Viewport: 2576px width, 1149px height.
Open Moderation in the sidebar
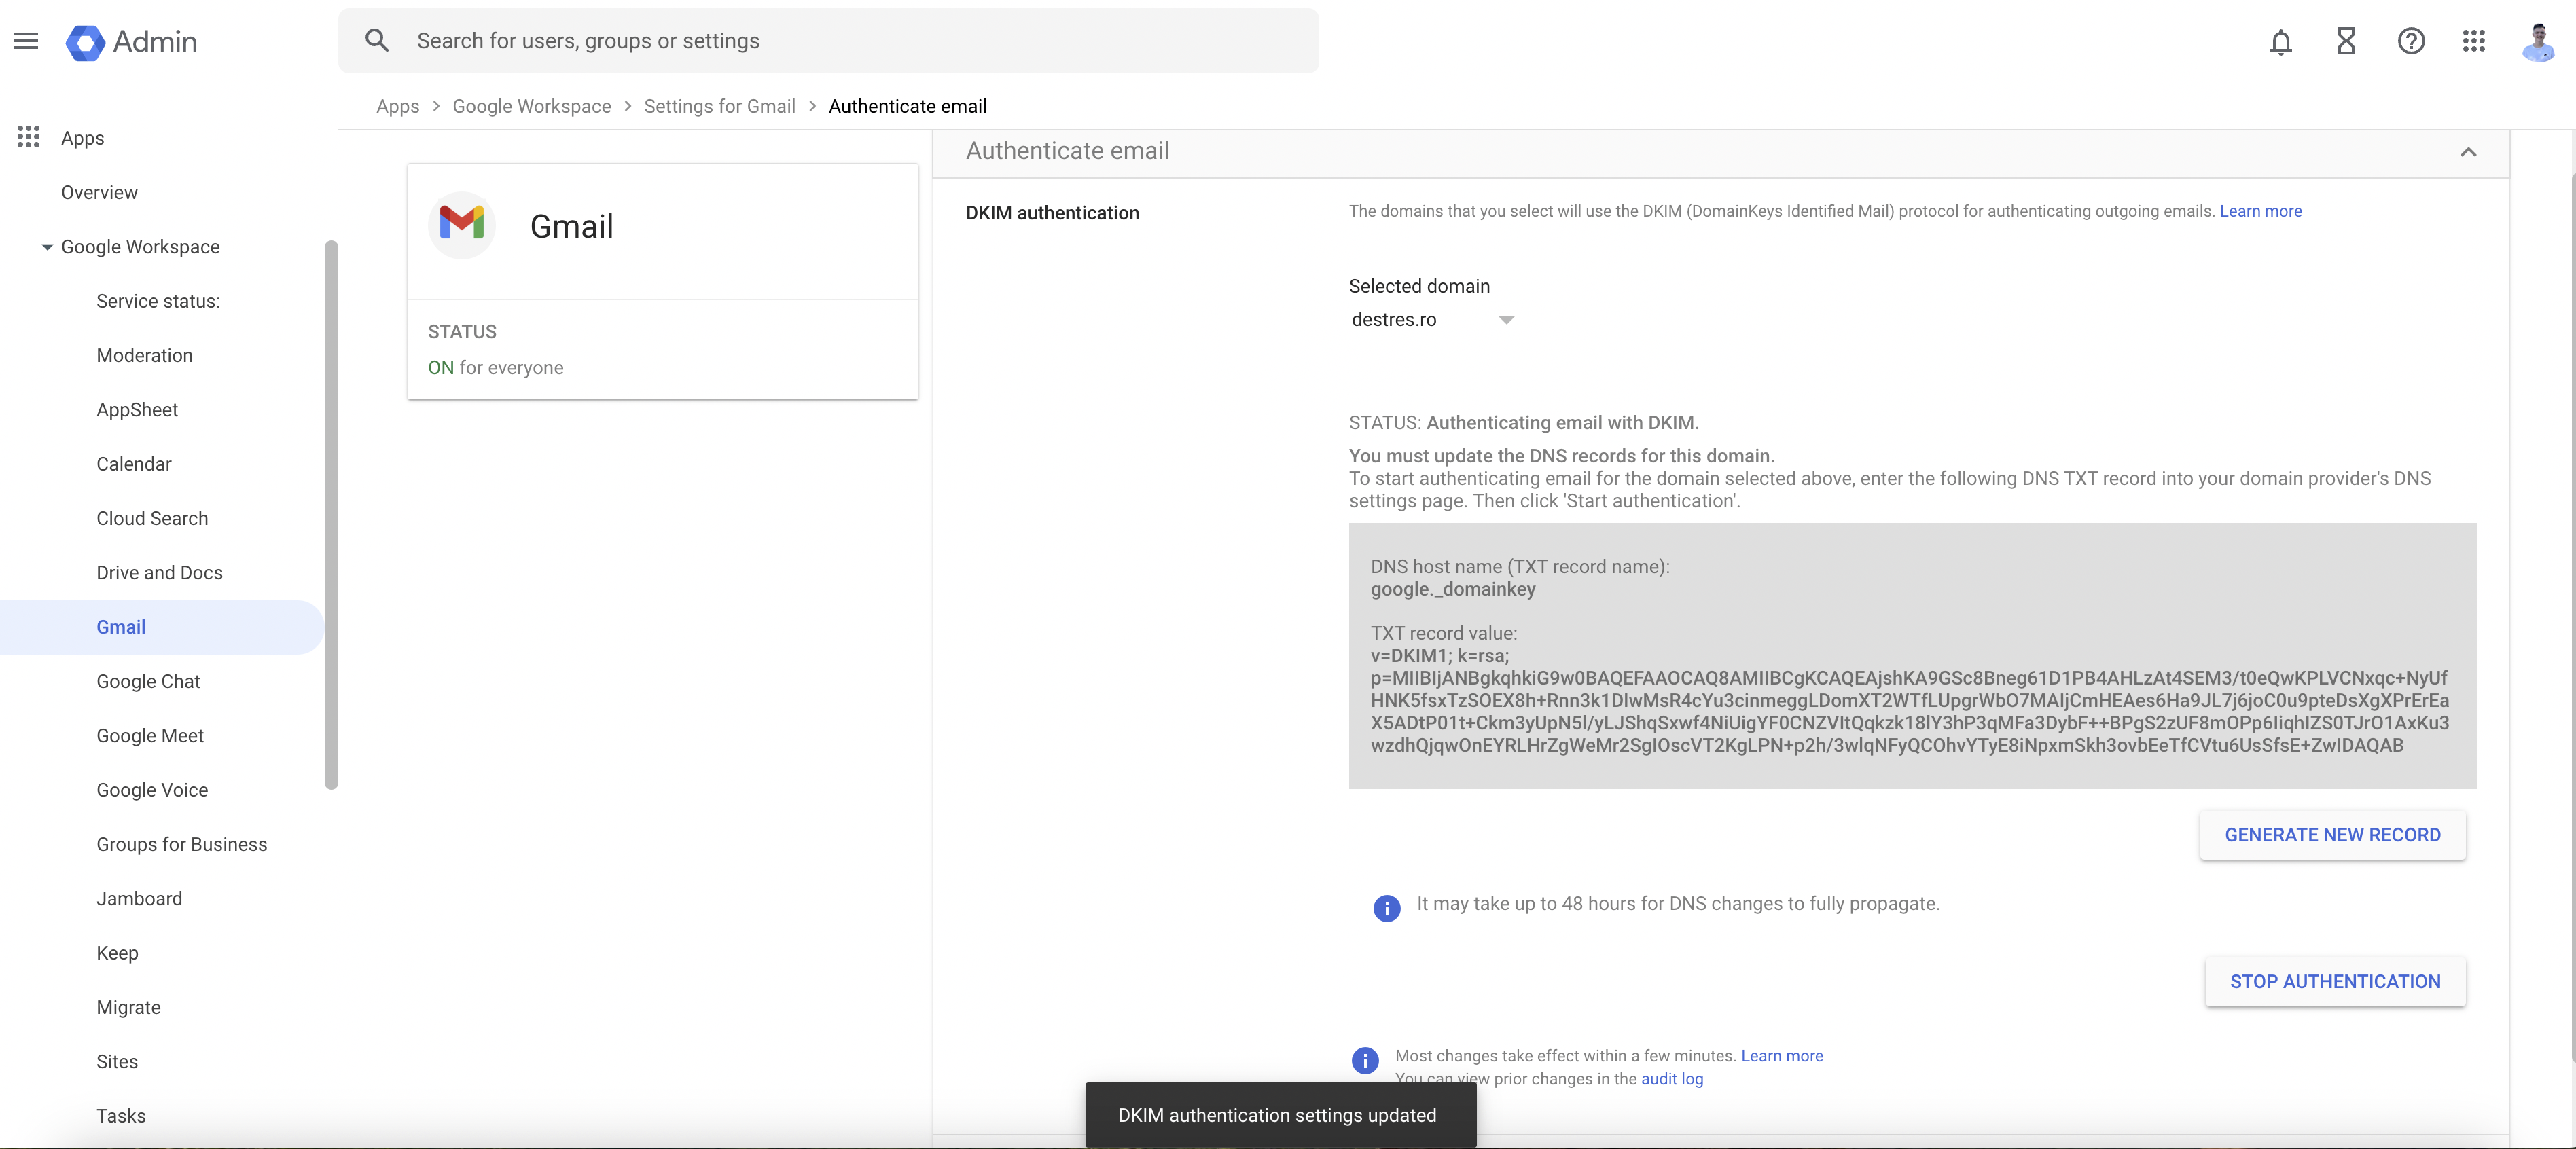(144, 355)
